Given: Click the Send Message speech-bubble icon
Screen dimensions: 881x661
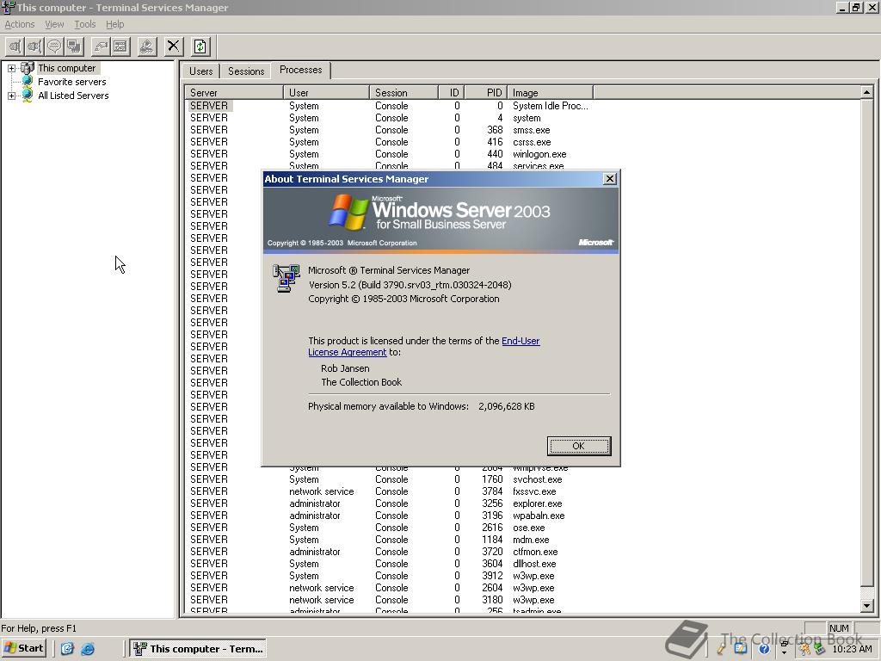Looking at the screenshot, I should click(54, 46).
